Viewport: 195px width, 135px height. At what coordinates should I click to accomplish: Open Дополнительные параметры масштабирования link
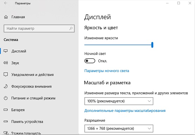[x=125, y=111]
